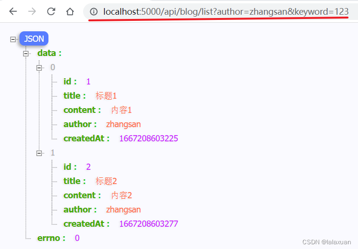Viewport: 358px width, 249px height.
Task: Click the createdAt key in item 1
Action: tap(86, 224)
